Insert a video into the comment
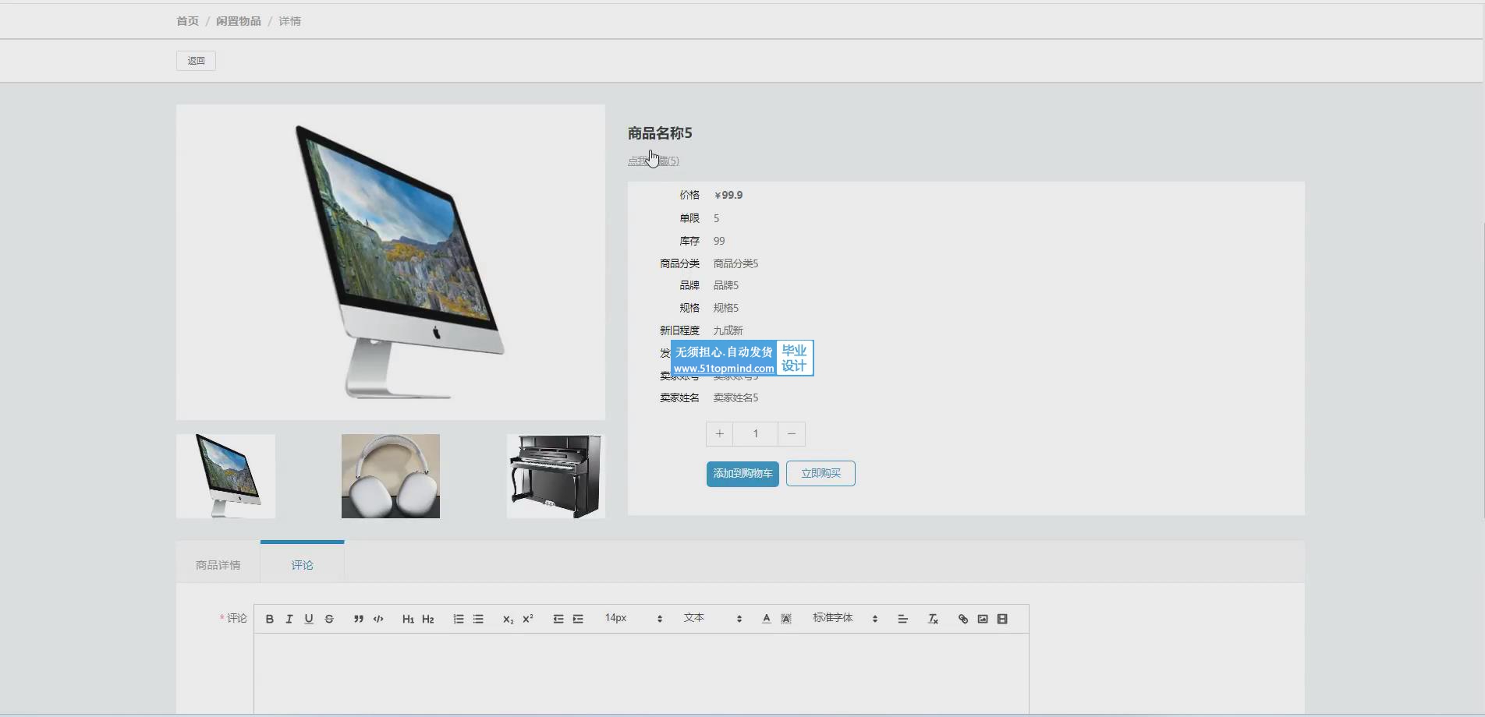This screenshot has width=1485, height=717. coord(1002,619)
